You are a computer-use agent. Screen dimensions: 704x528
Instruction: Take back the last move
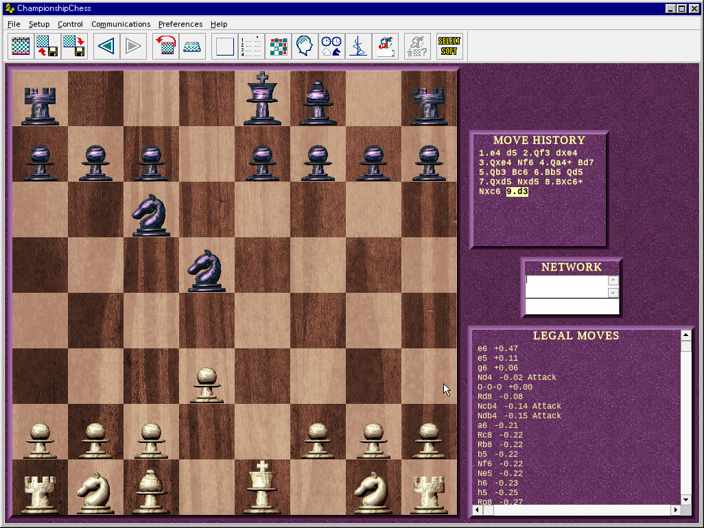[x=106, y=45]
